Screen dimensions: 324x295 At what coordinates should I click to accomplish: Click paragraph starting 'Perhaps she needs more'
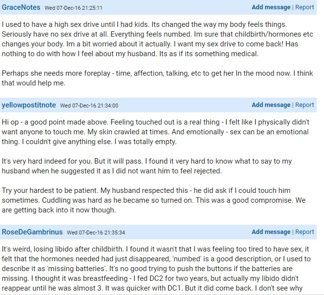pos(158,78)
